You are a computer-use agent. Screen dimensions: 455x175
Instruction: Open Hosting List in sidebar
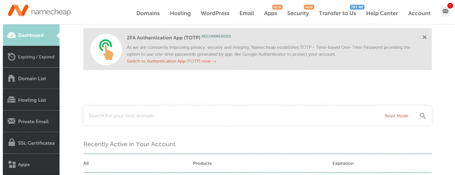tap(31, 100)
